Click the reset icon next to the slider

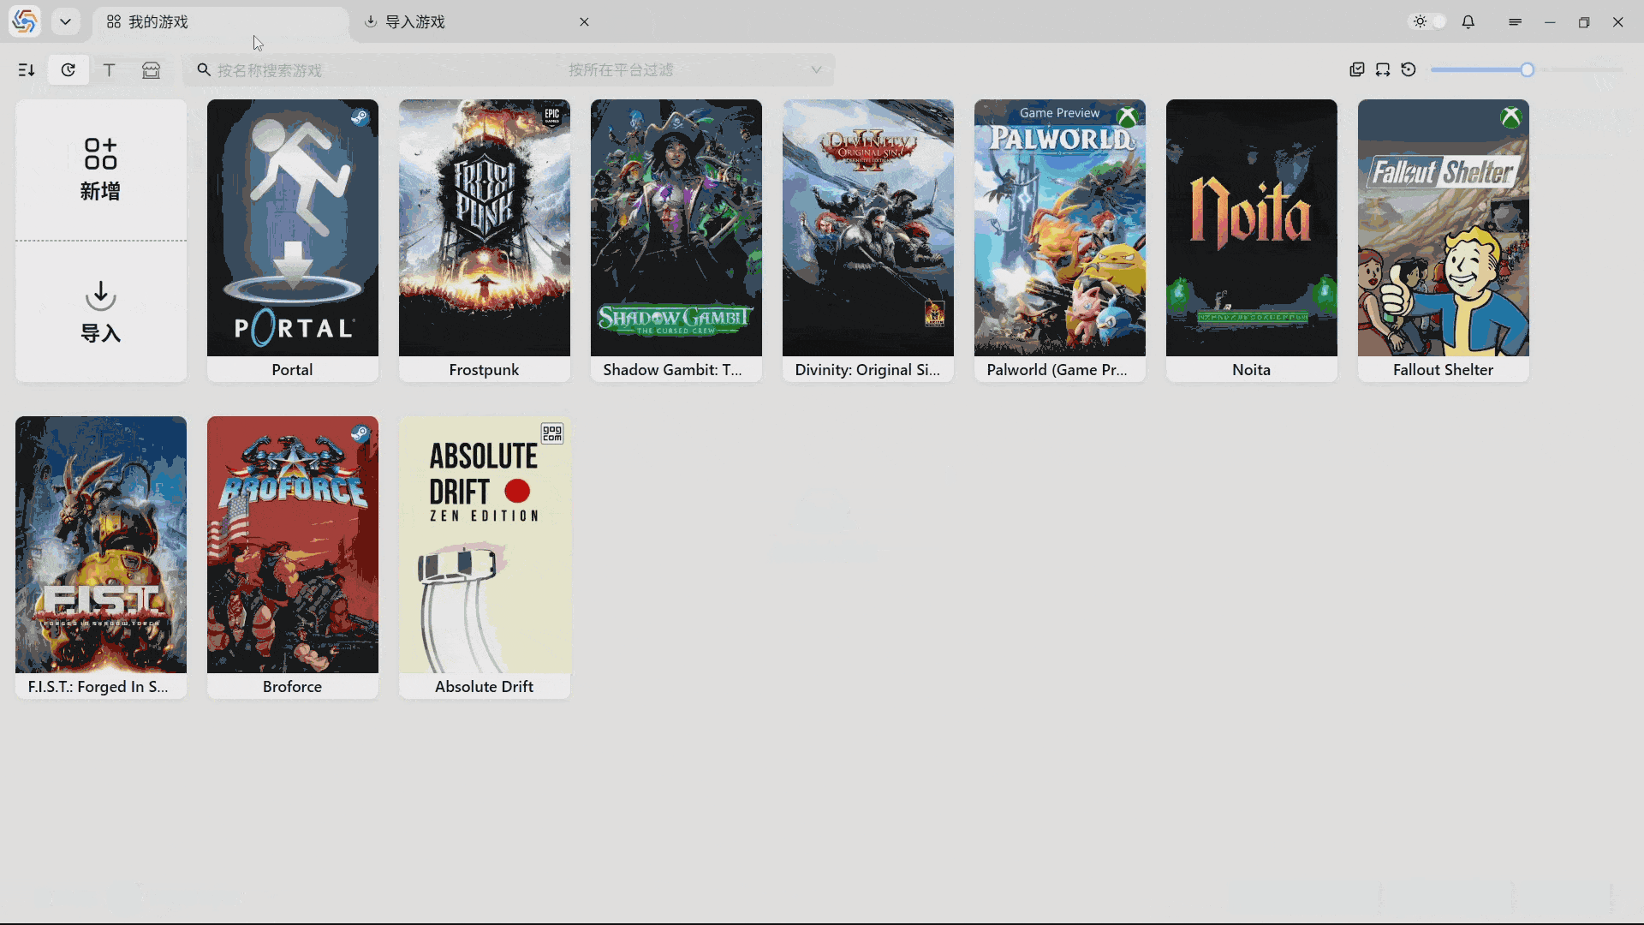coord(1409,70)
